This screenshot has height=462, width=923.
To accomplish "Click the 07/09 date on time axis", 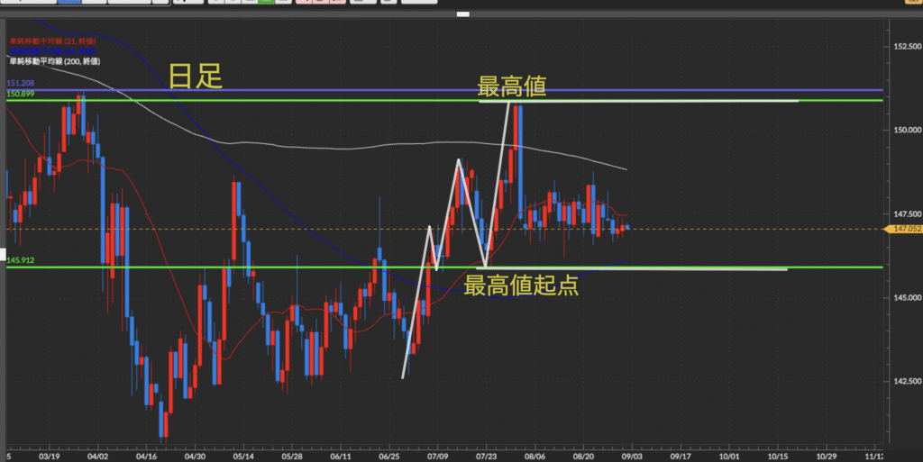I will point(437,456).
